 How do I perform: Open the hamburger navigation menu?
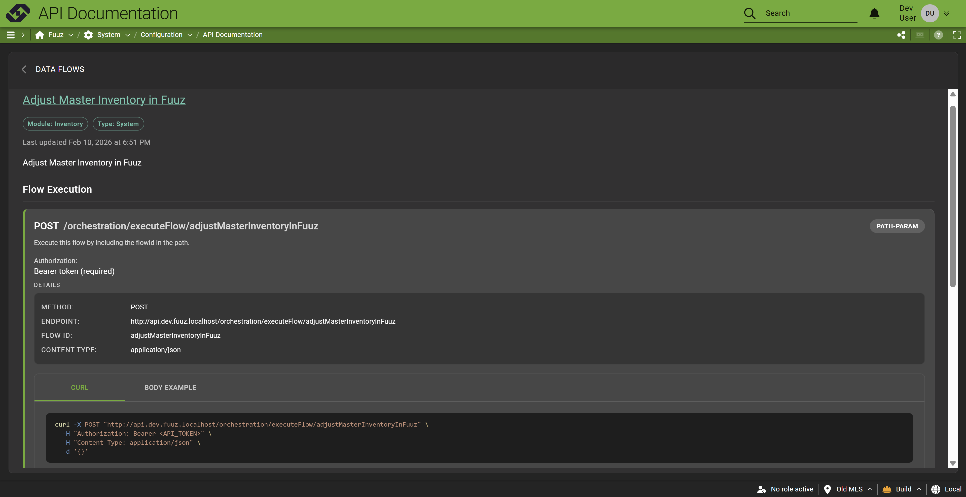(11, 35)
